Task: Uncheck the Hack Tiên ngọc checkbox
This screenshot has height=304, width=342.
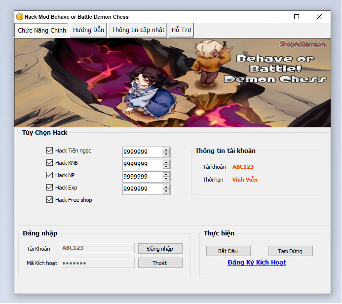Action: click(49, 150)
